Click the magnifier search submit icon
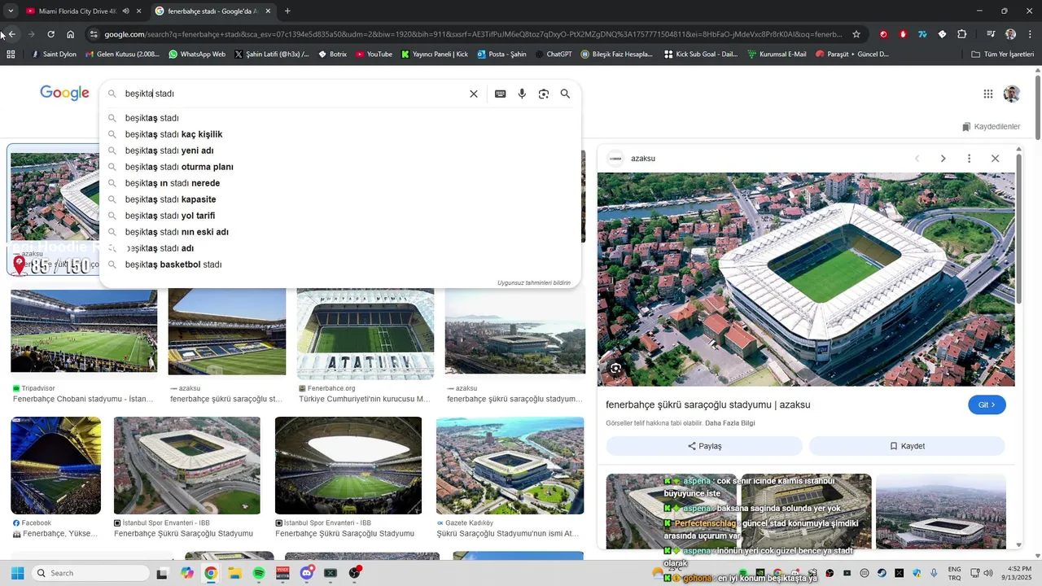This screenshot has width=1042, height=586. [565, 94]
